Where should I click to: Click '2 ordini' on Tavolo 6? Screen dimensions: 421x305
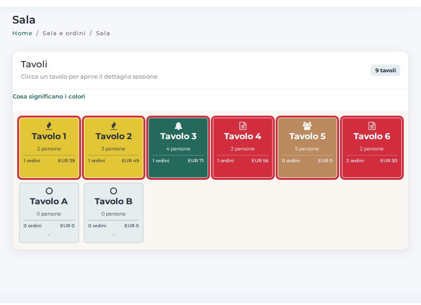(x=355, y=160)
